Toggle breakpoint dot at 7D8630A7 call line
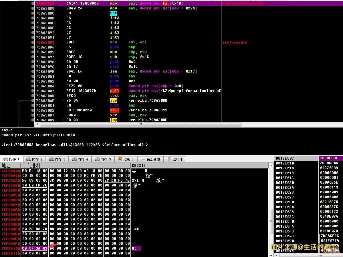The height and width of the screenshot is (257, 343). 33,91
